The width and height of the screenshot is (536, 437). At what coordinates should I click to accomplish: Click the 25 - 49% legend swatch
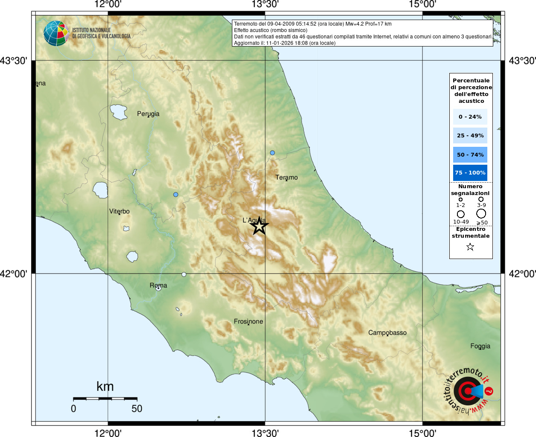(470, 136)
